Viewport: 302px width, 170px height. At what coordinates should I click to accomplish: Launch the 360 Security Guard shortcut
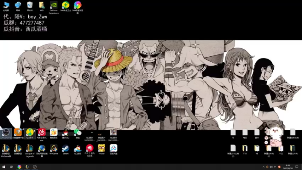point(66,6)
